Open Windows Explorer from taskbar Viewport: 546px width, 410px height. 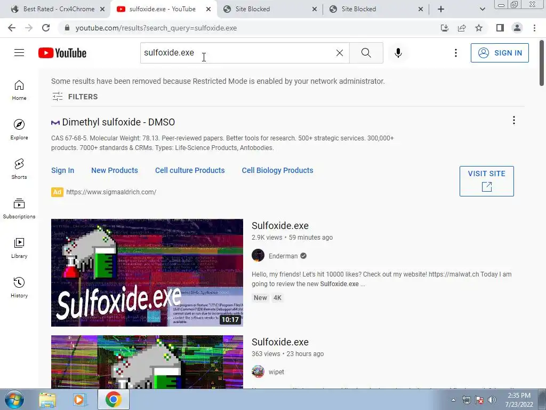47,399
